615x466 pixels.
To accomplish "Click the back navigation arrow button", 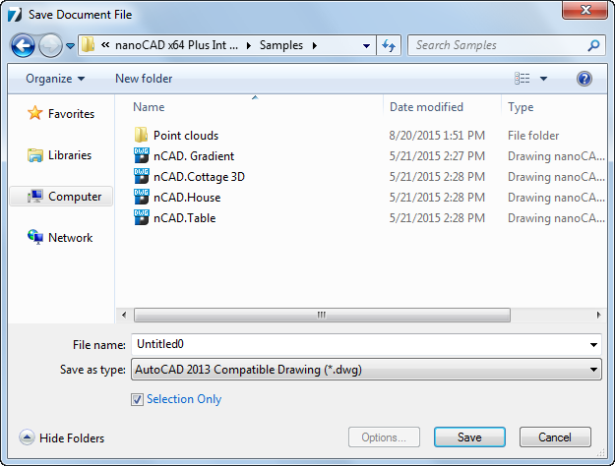I will [24, 45].
